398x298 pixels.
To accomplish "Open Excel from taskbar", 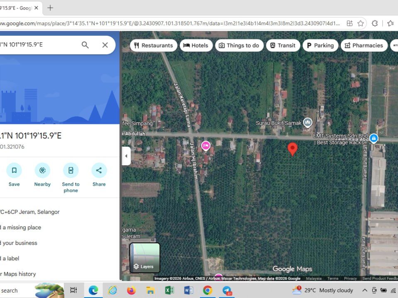I will 169,290.
